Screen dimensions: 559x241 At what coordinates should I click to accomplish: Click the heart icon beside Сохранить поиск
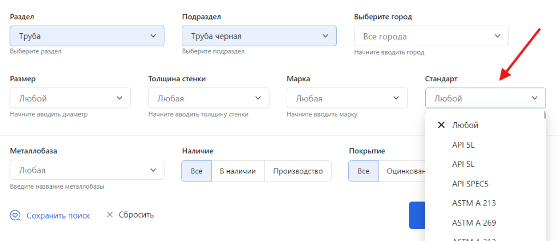coord(15,215)
